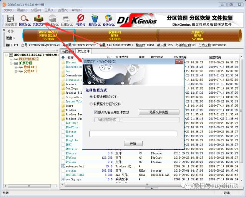Open the 搜索分区 search partition tool
The width and height of the screenshot is (246, 197).
click(x=25, y=20)
